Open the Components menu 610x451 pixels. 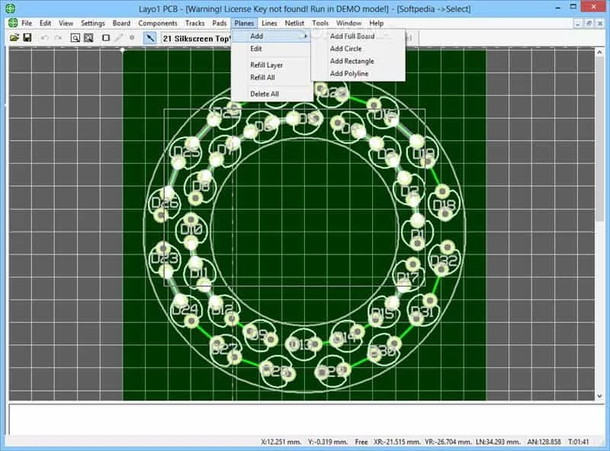point(158,23)
